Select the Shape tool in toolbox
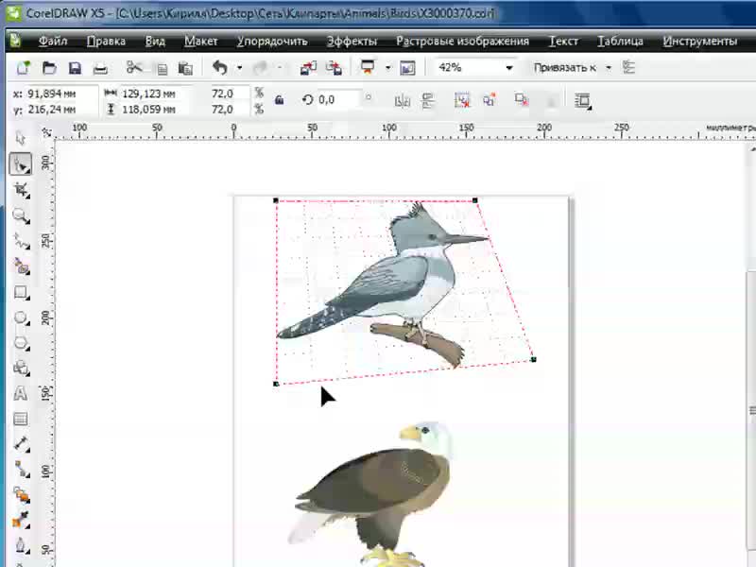The width and height of the screenshot is (756, 567). coord(21,164)
